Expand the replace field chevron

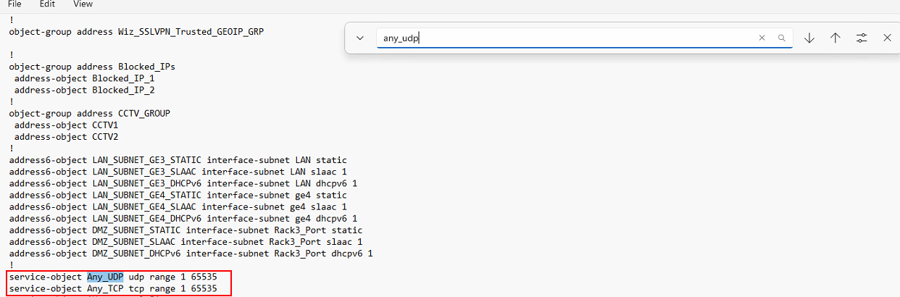pos(359,38)
